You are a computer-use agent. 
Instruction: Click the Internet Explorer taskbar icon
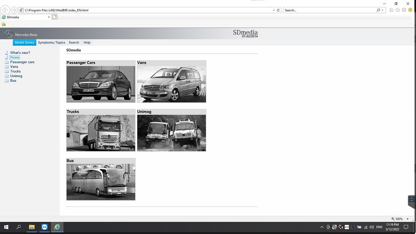[x=57, y=227]
